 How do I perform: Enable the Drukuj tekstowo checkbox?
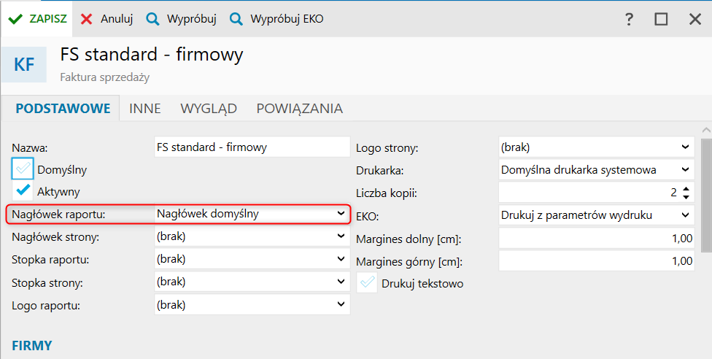click(x=367, y=283)
